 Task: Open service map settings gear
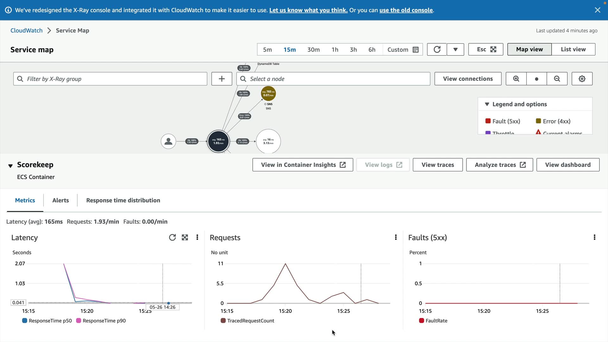point(582,79)
